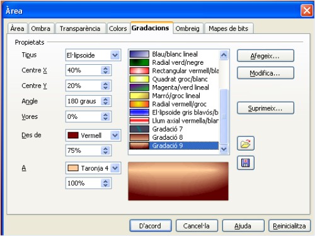
Task: Click the Gradacions tab
Action: [151, 28]
